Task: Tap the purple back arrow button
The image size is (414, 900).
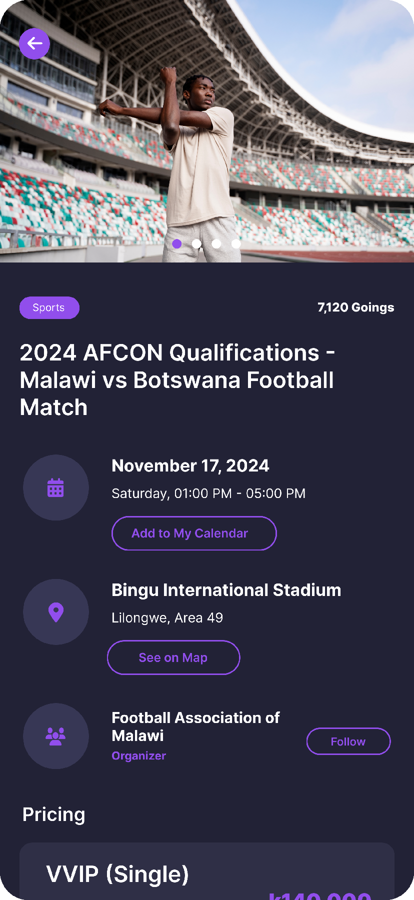Action: click(x=34, y=44)
